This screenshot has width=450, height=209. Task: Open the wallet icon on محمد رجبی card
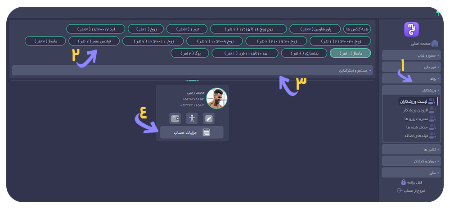click(175, 118)
